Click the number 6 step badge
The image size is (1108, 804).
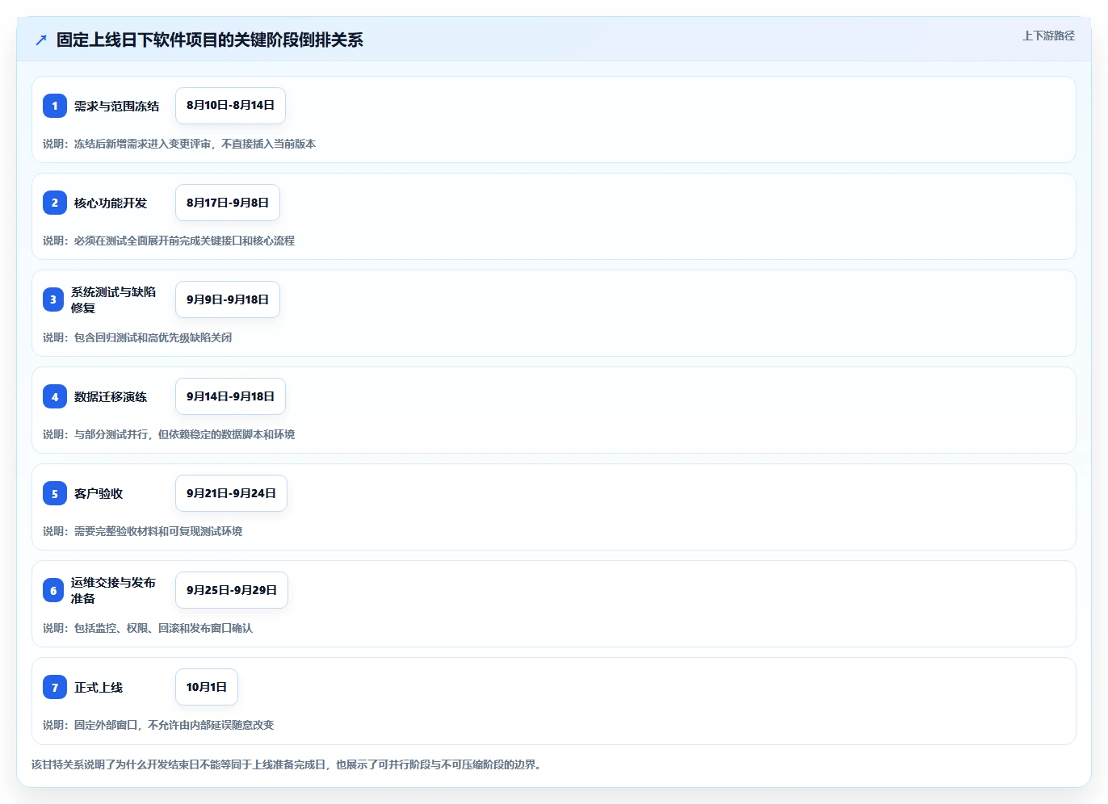pos(53,590)
